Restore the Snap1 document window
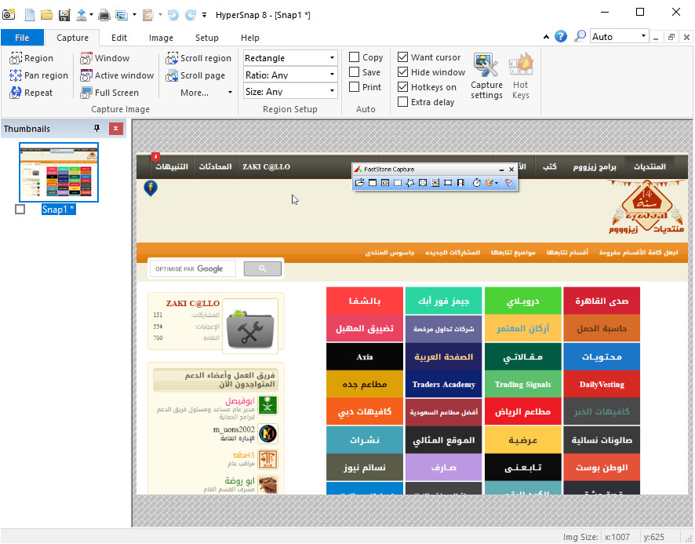 point(671,37)
